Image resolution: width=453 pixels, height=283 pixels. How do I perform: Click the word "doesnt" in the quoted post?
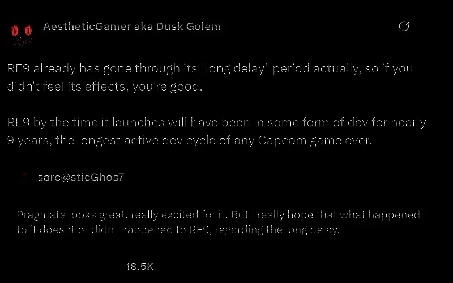53,230
